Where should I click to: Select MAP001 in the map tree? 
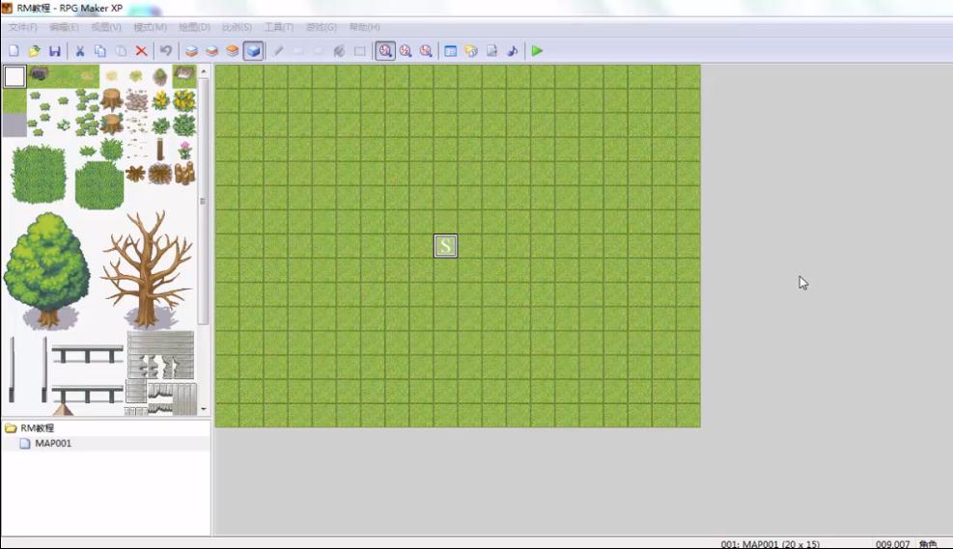[x=53, y=443]
